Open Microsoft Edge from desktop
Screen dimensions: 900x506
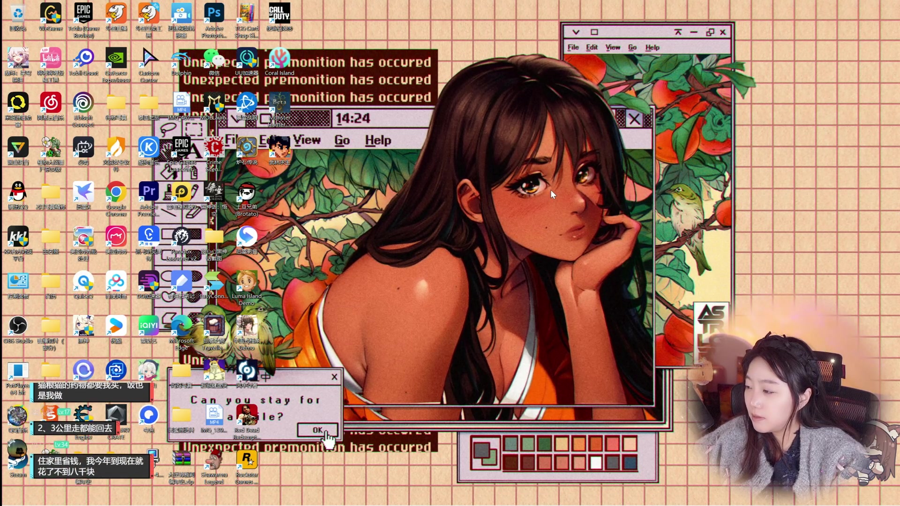pos(181,333)
